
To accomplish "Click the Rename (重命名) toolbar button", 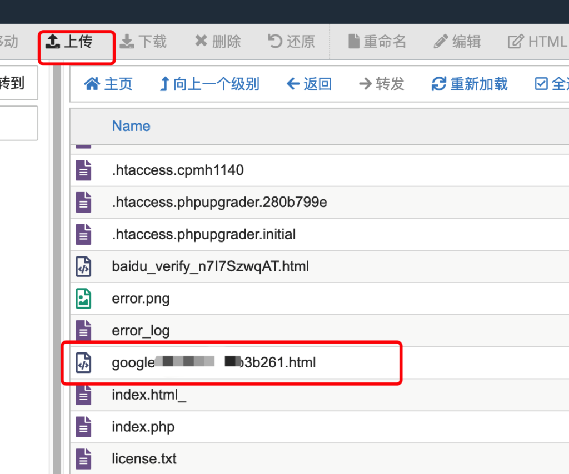I will click(x=377, y=41).
